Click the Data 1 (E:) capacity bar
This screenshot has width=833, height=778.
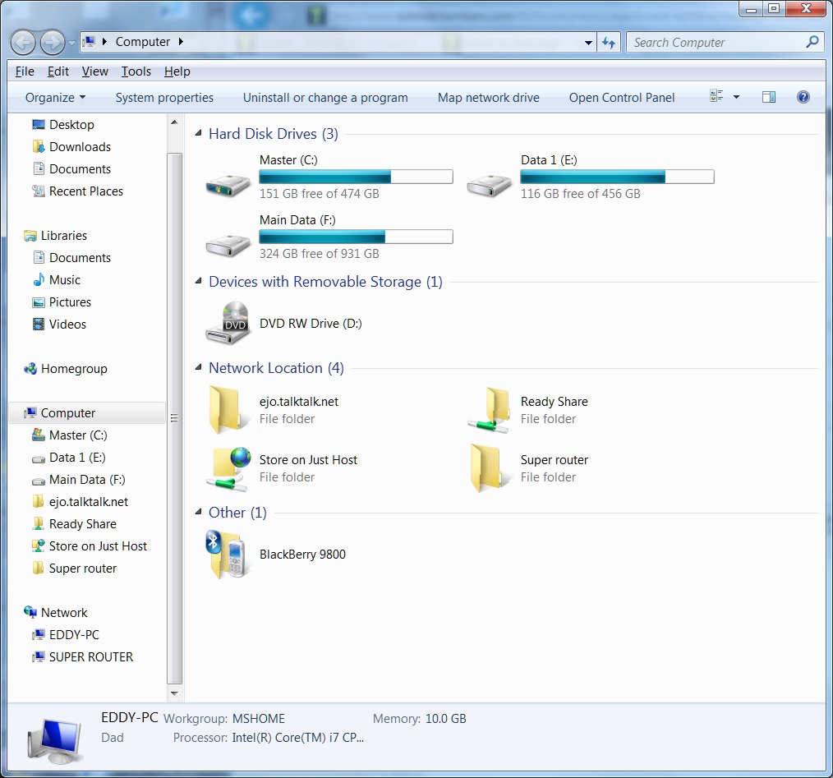tap(616, 176)
